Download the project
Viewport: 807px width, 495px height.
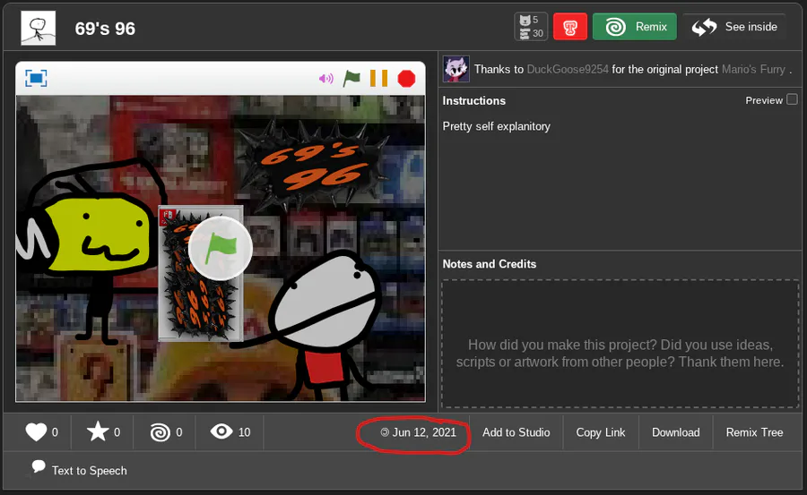676,432
